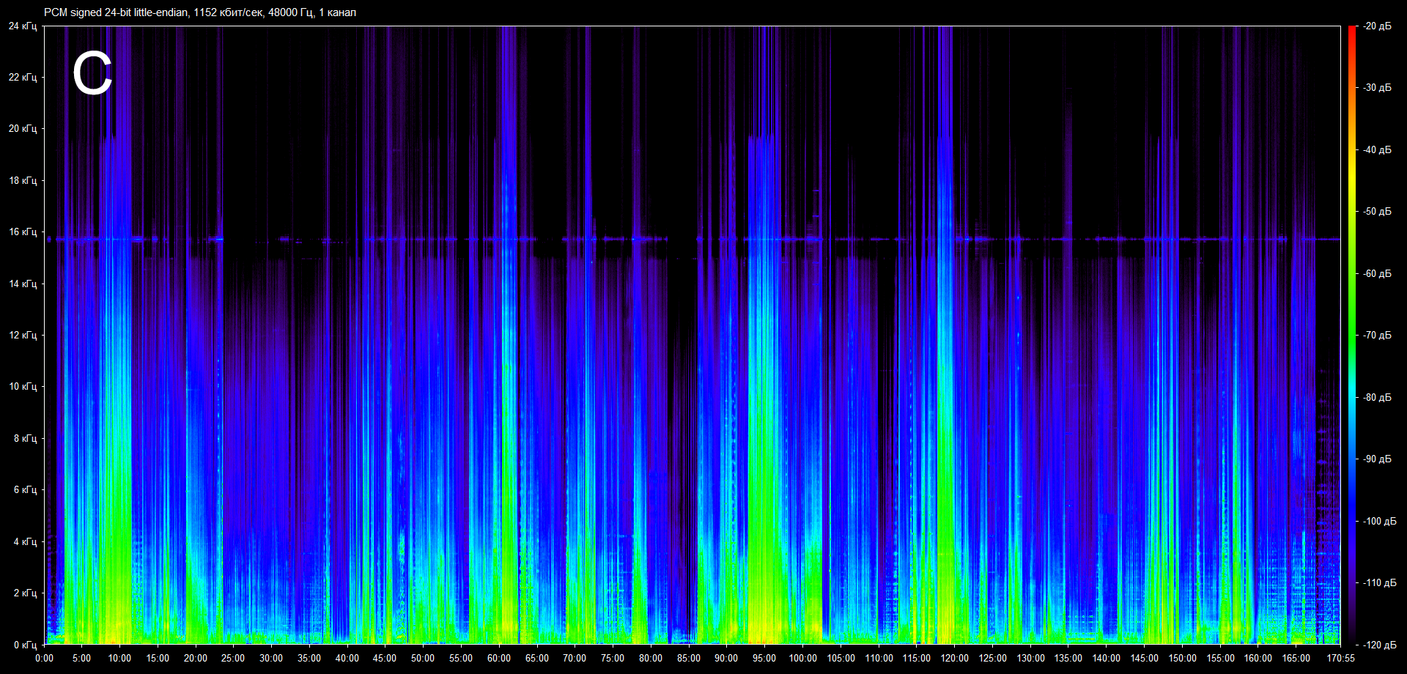
Task: Click the 170:55 end time label
Action: [1340, 658]
